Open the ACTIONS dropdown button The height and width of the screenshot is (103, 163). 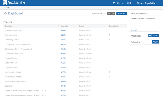tap(121, 14)
